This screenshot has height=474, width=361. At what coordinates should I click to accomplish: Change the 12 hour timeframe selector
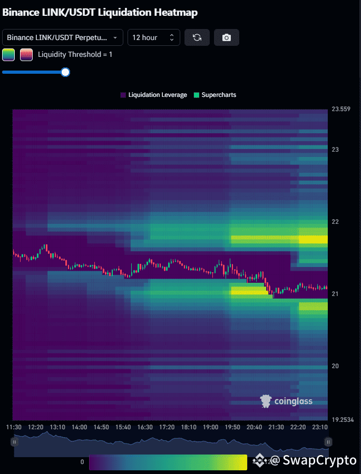(x=154, y=37)
